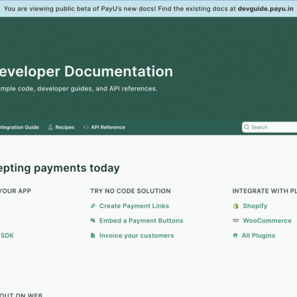Open the All Plugins link
The width and height of the screenshot is (297, 297).
pyautogui.click(x=258, y=236)
